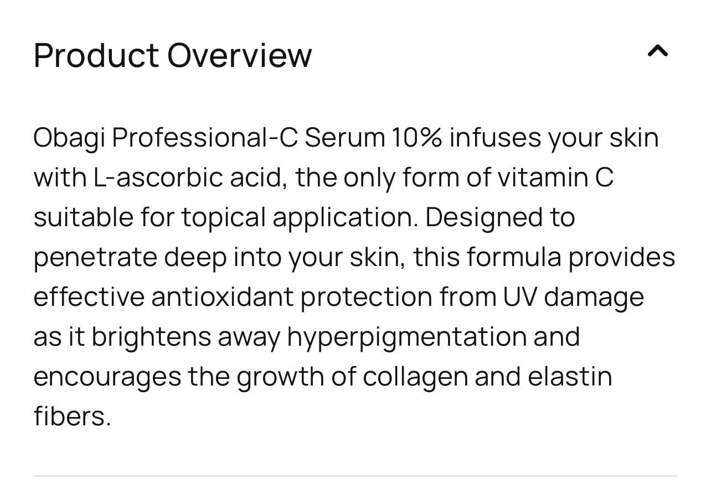Click the word "Designed" in paragraph
This screenshot has height=495, width=711.
[x=483, y=217]
